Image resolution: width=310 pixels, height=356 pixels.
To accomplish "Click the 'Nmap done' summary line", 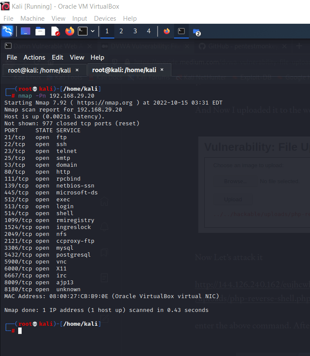I will coord(107,310).
